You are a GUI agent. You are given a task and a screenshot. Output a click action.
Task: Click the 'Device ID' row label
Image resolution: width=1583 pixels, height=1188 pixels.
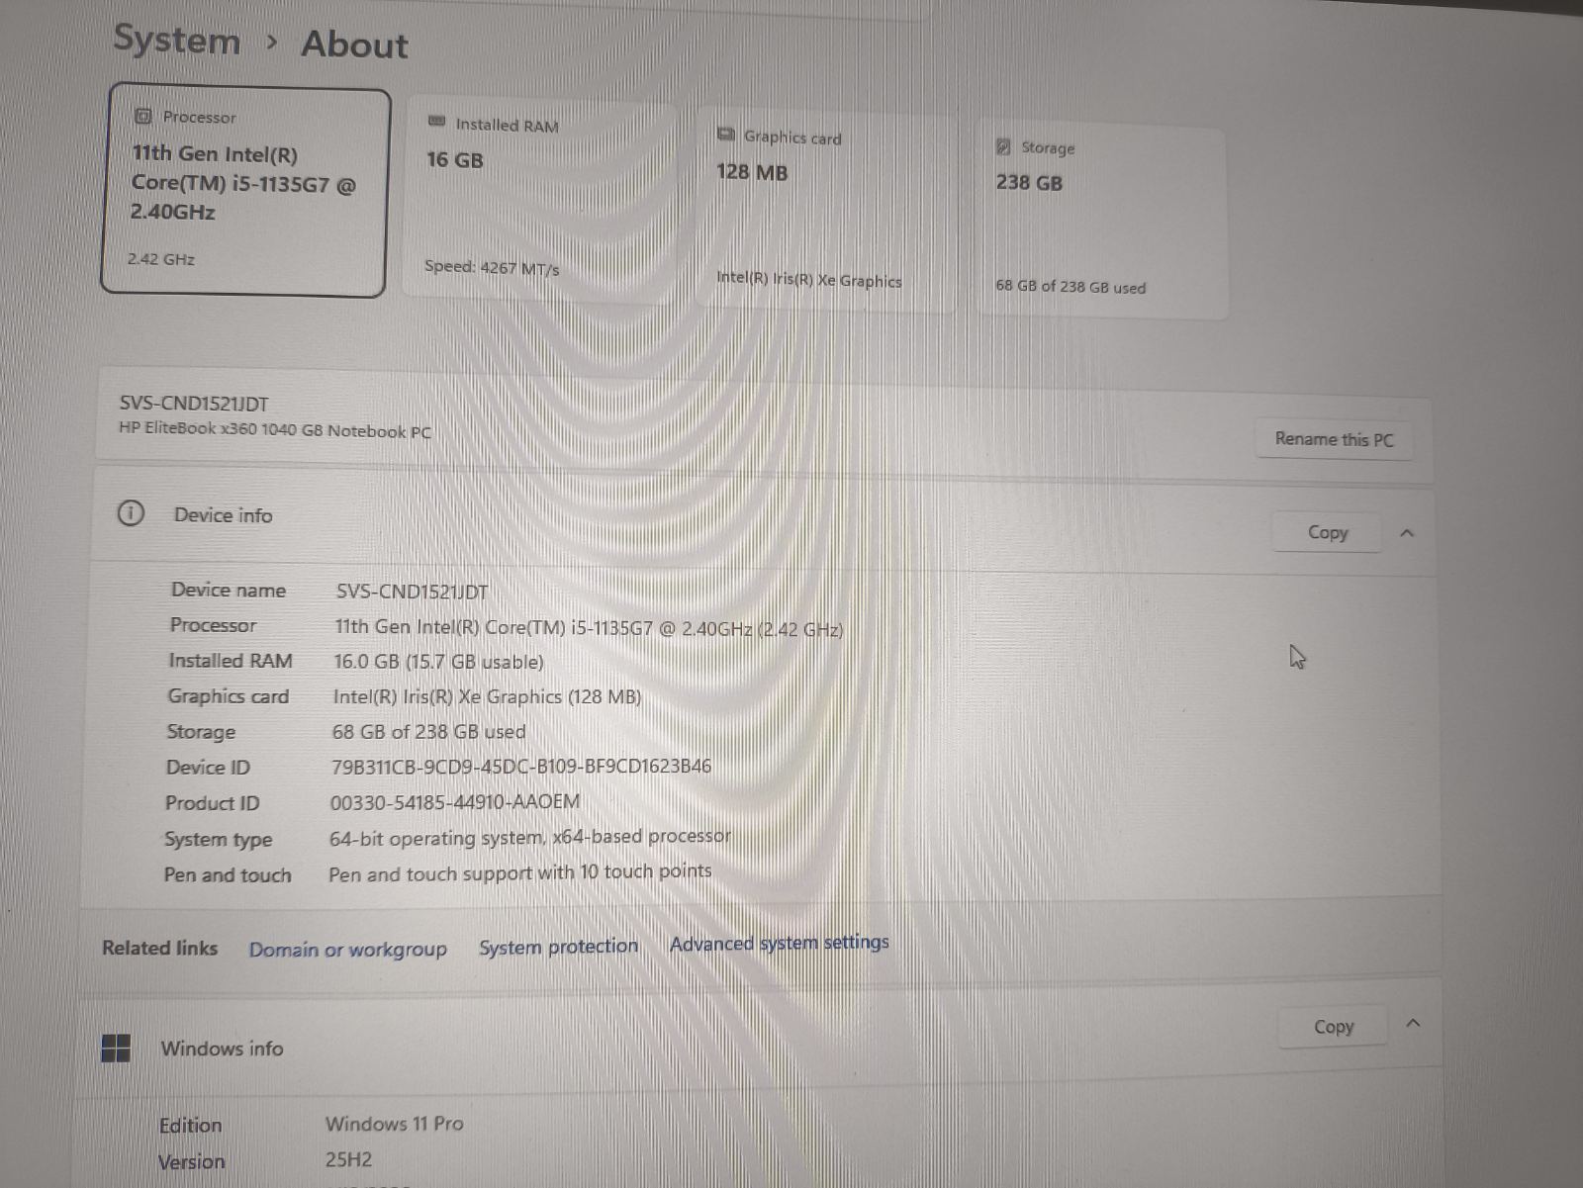208,768
